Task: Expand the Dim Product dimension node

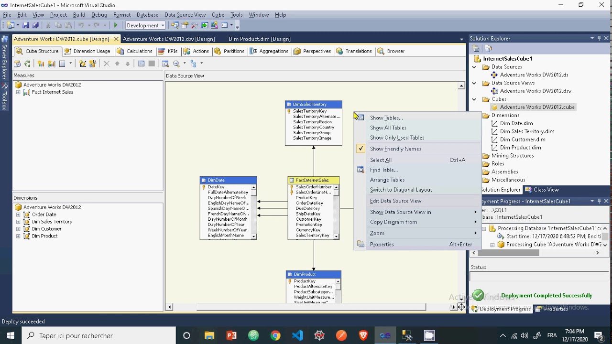Action: pos(18,236)
